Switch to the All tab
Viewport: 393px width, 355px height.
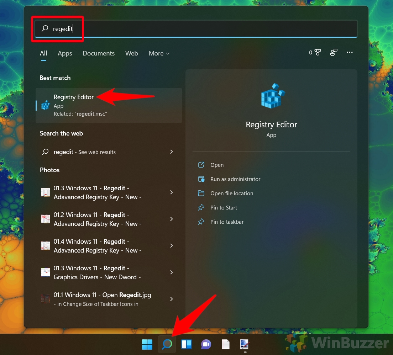(43, 53)
